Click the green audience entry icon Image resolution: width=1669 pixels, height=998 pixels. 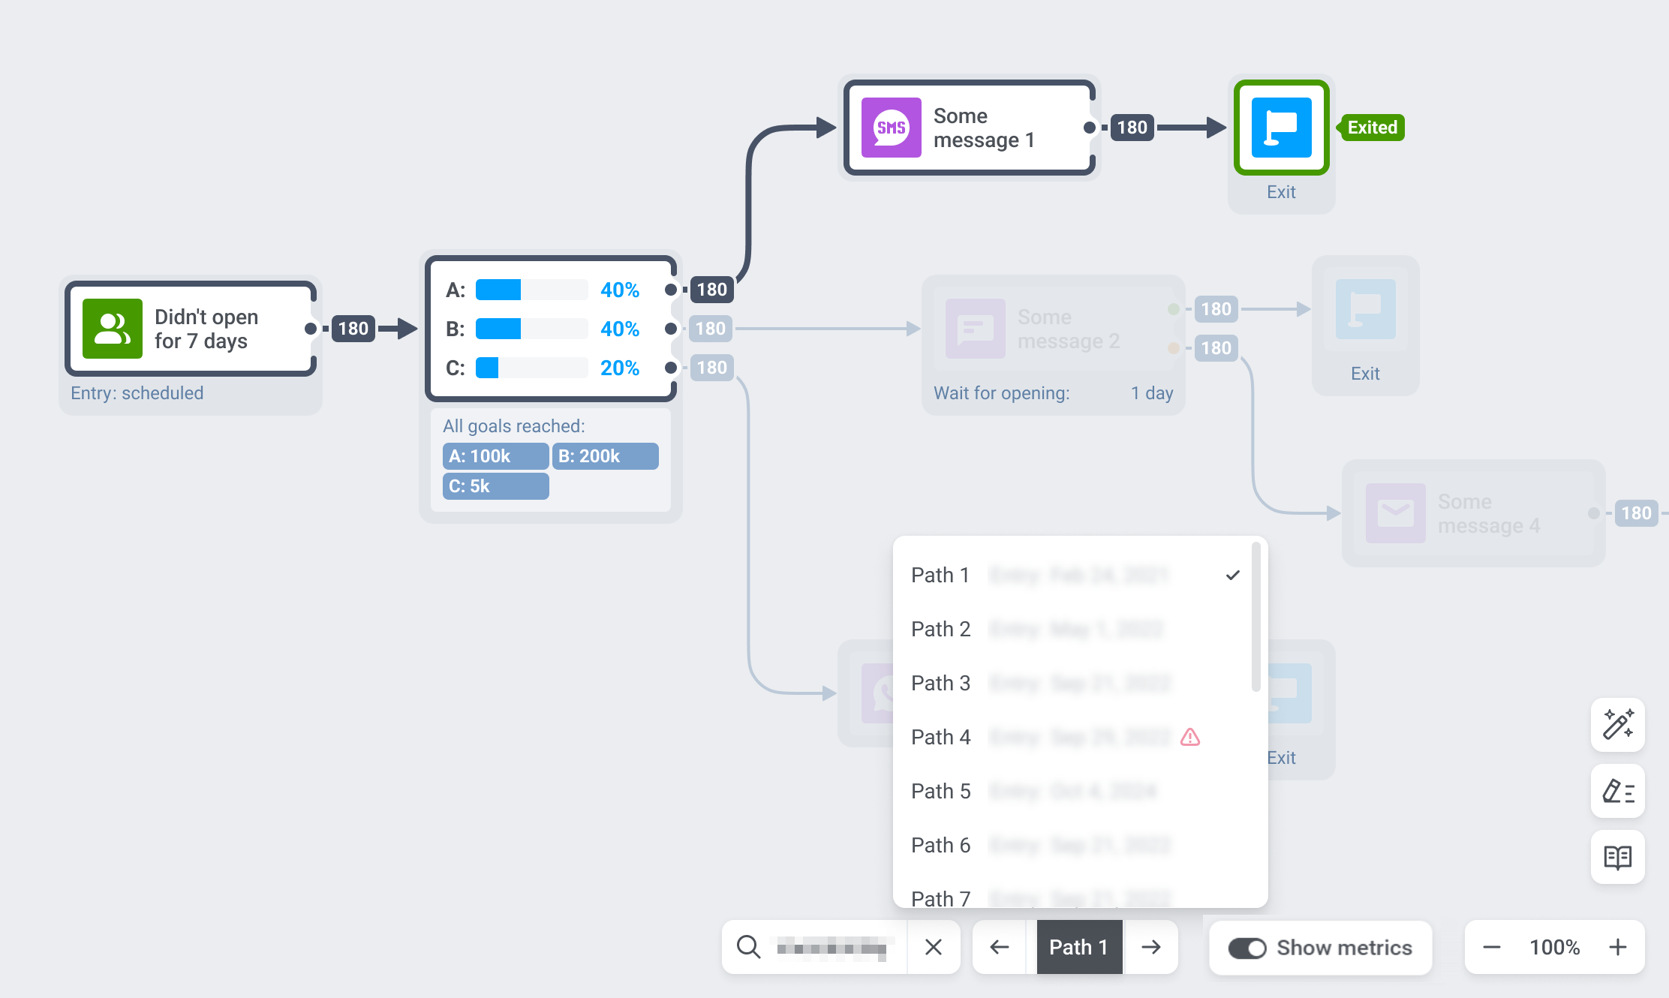pyautogui.click(x=113, y=329)
